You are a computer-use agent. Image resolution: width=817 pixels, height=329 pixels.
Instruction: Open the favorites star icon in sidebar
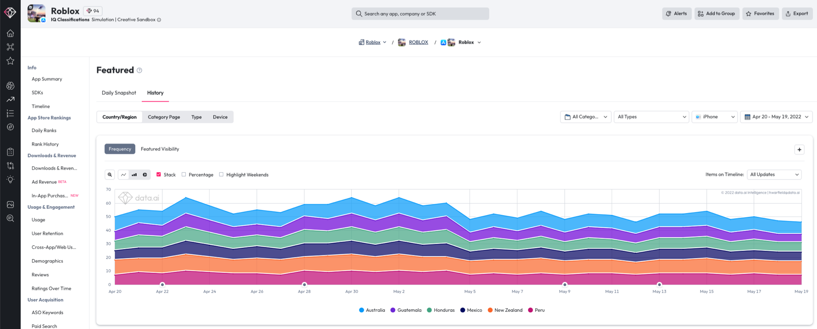(10, 61)
